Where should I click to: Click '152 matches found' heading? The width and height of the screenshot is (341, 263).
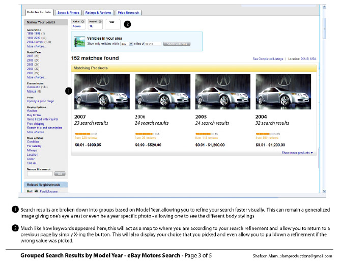[x=95, y=58]
